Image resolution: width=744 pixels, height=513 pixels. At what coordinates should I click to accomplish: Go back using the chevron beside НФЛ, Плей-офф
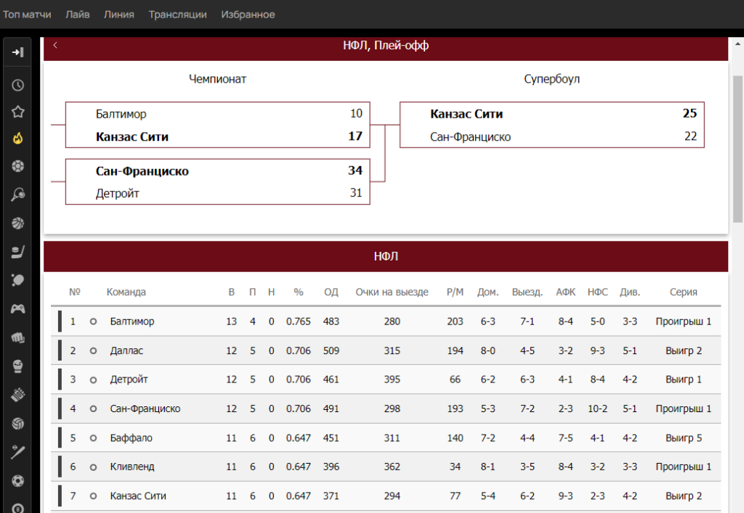point(55,45)
